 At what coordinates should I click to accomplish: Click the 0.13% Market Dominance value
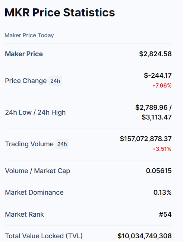[163, 192]
